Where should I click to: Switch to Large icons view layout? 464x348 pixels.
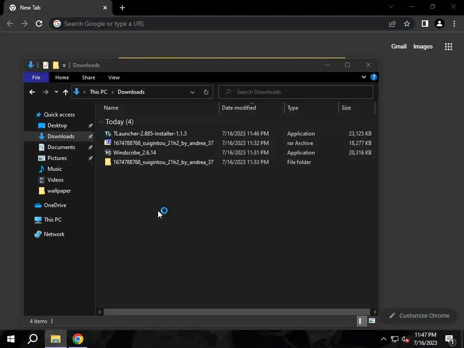point(372,321)
